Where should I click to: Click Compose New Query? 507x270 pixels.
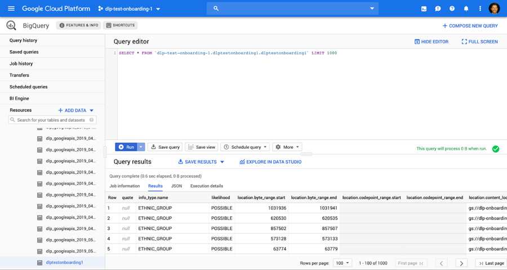click(x=470, y=26)
